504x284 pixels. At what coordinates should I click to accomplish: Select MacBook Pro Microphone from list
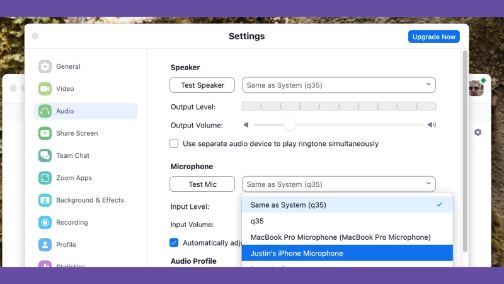point(346,237)
